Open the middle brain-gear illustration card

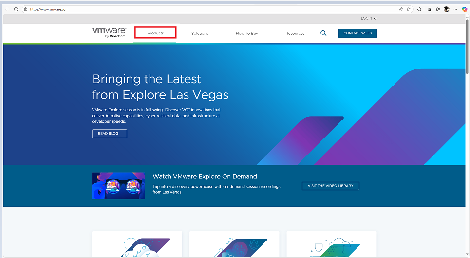[234, 244]
